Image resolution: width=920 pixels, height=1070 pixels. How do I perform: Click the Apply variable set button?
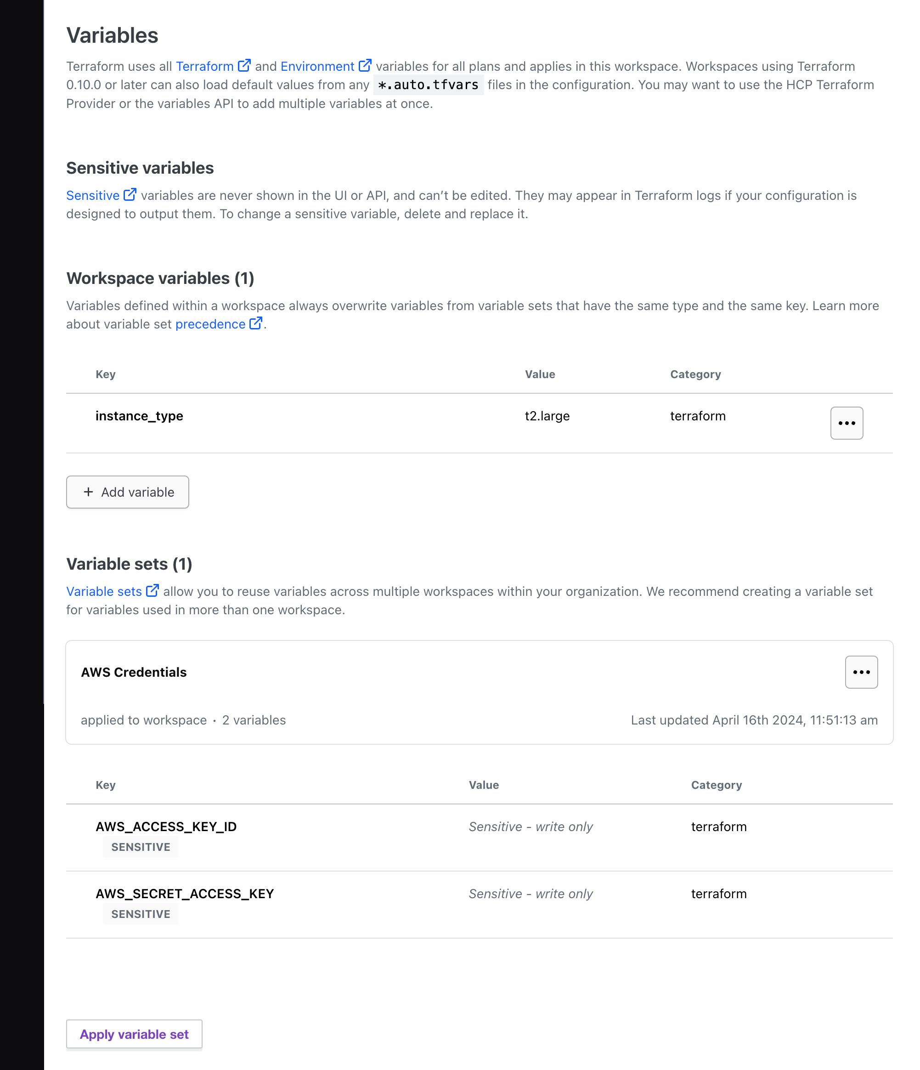click(134, 1034)
